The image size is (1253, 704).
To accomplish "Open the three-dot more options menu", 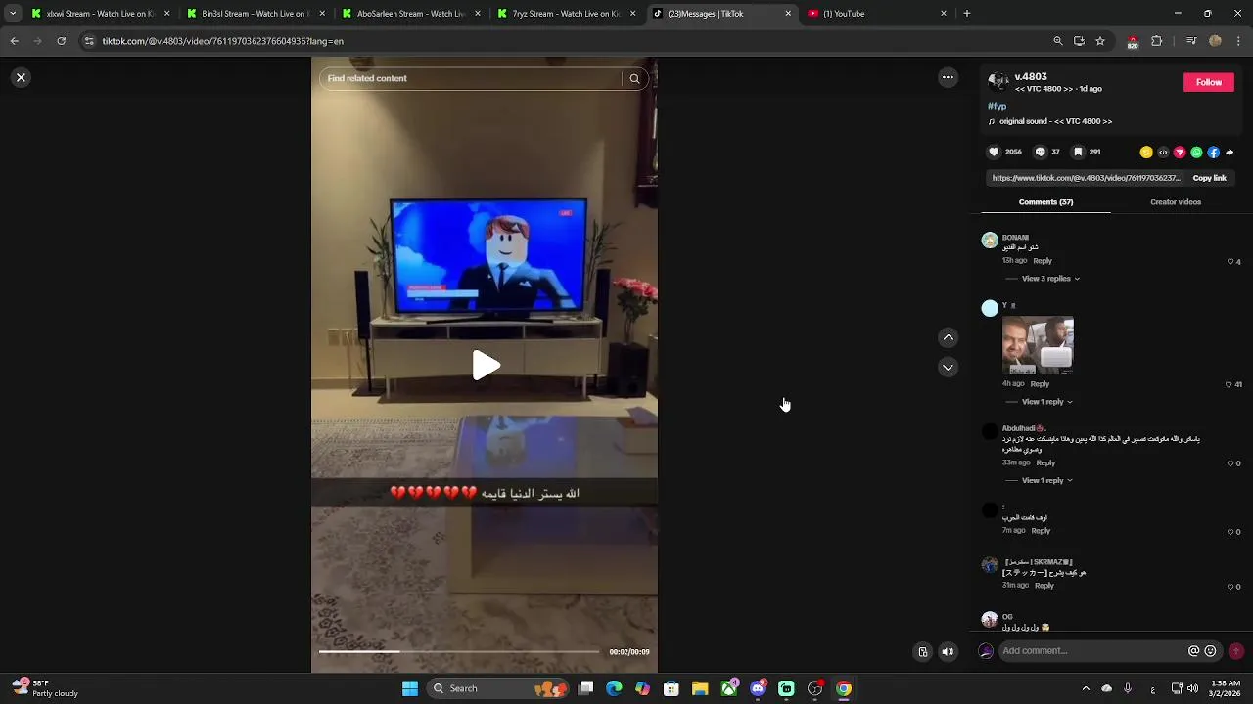I will 948,77.
